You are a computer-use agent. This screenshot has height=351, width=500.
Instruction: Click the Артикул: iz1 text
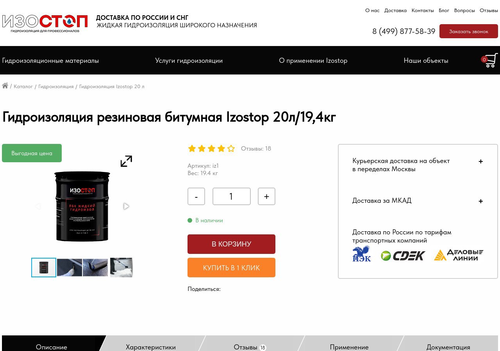tap(203, 166)
